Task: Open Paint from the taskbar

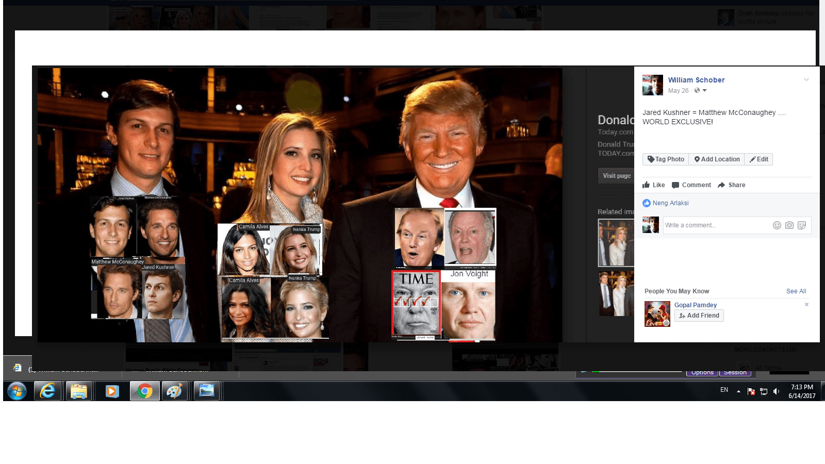Action: coord(175,392)
